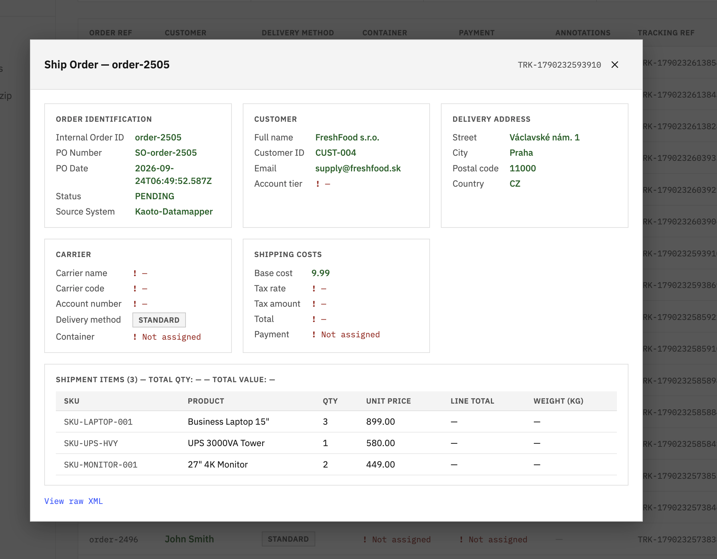
Task: Click order-2496 in the background orders table
Action: (x=113, y=540)
